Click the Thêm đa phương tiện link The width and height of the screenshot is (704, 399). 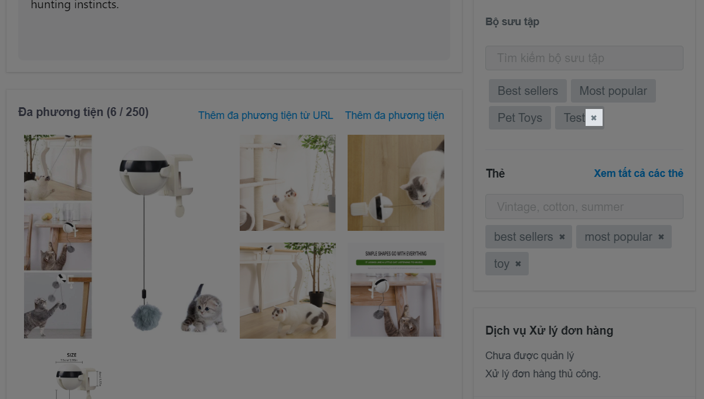(394, 115)
